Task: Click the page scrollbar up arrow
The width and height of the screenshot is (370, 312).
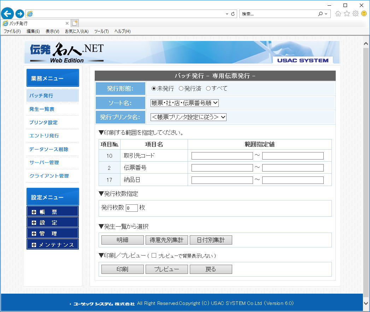Action: [366, 44]
